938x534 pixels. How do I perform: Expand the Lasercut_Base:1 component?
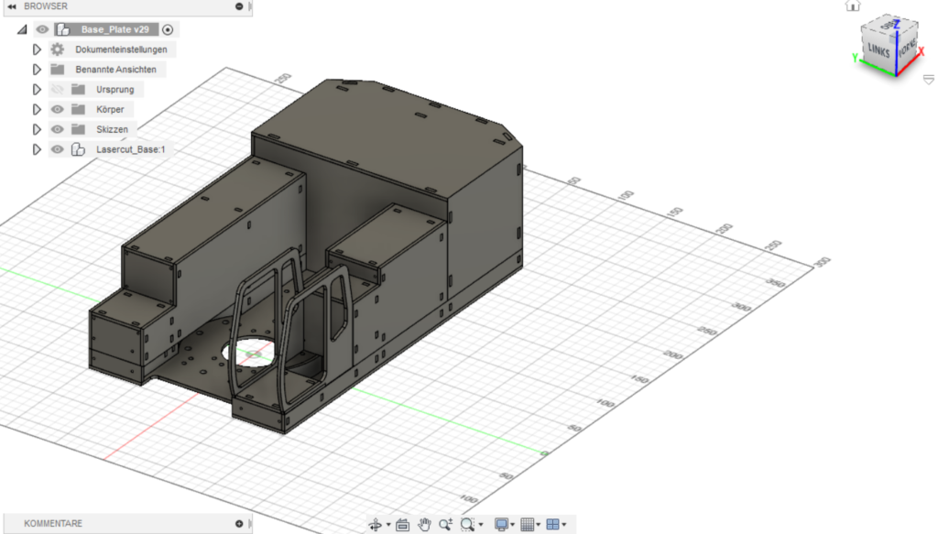point(38,150)
